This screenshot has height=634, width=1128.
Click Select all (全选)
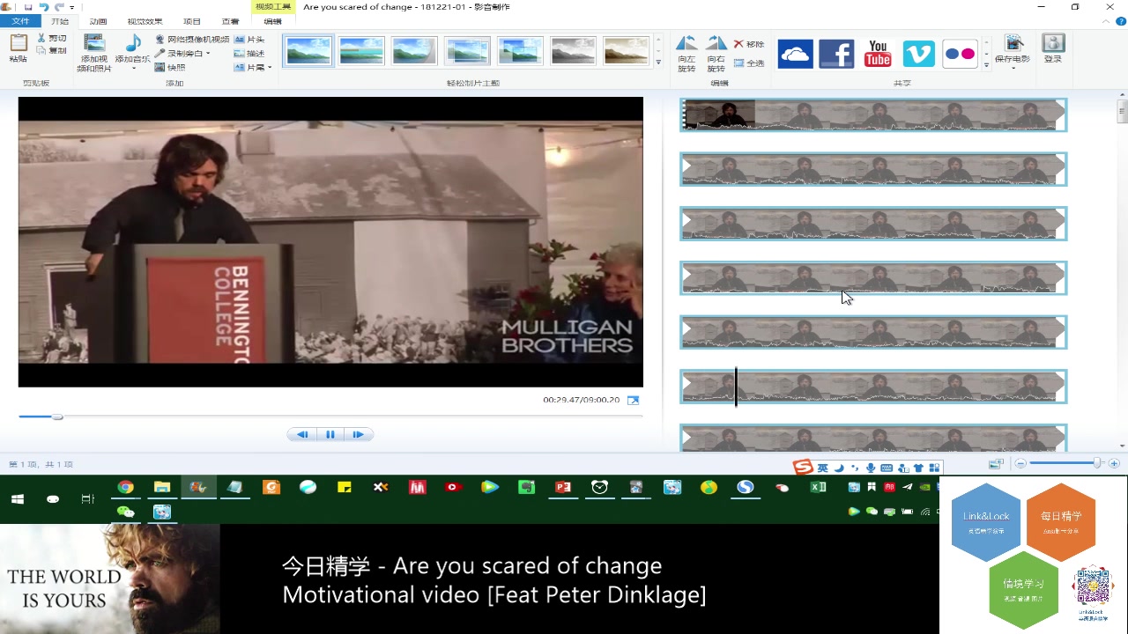click(749, 63)
